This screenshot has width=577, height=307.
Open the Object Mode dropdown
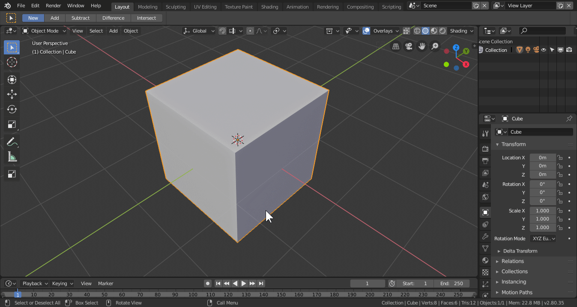45,31
